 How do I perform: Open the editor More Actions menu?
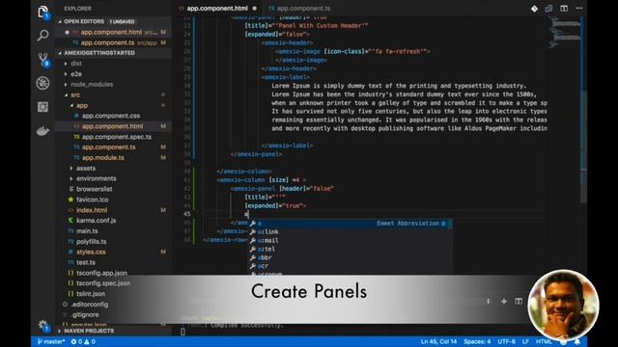click(x=579, y=9)
